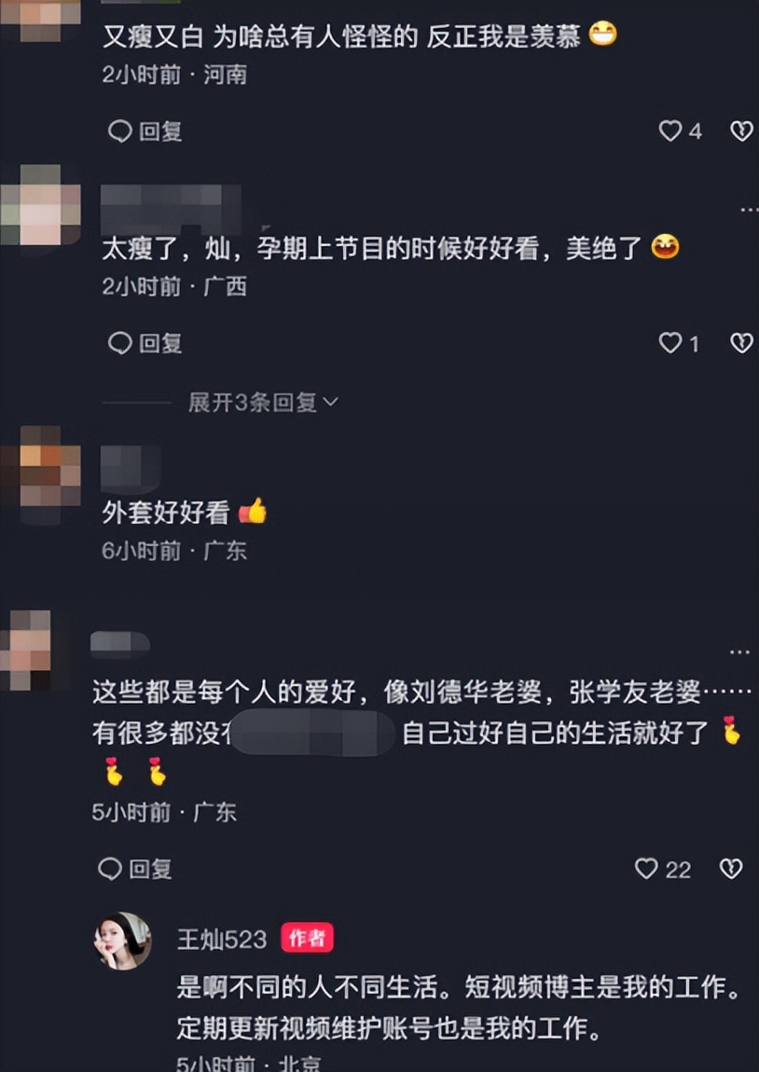The image size is (759, 1072).
Task: Open three-dot menu on 太瘦了 comment
Action: click(749, 209)
